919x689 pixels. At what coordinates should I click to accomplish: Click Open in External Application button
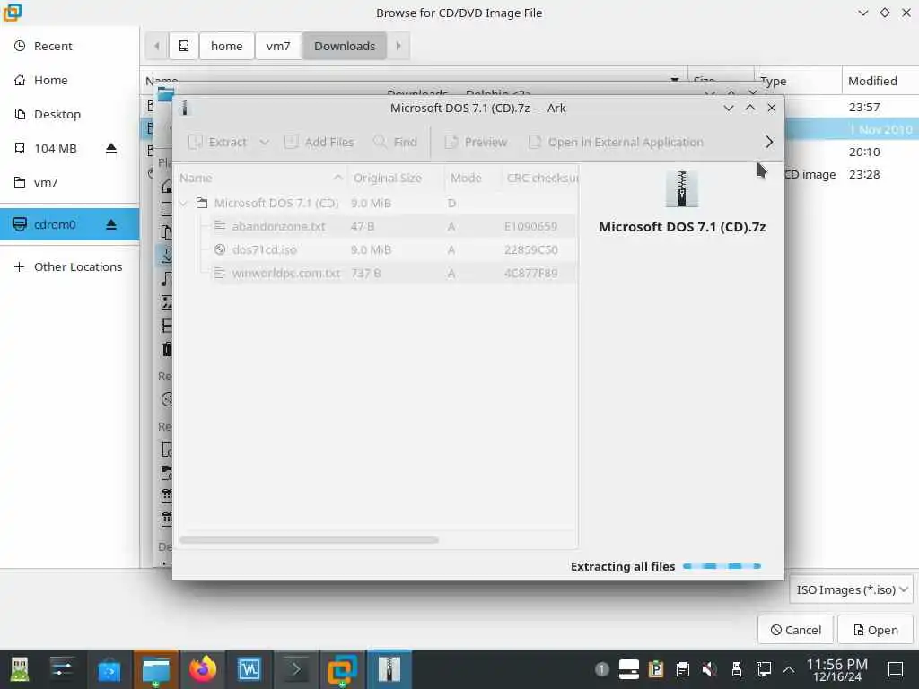point(616,142)
